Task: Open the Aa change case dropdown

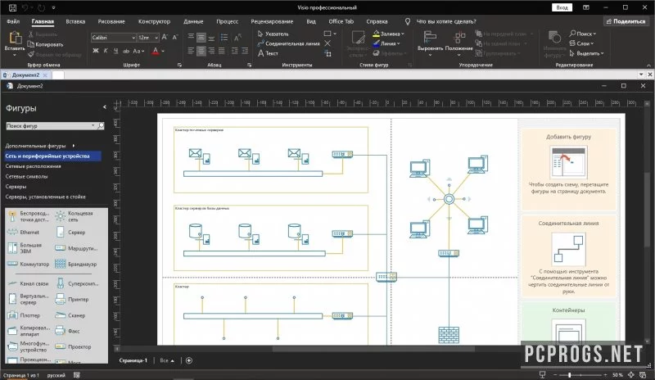Action: (138, 51)
